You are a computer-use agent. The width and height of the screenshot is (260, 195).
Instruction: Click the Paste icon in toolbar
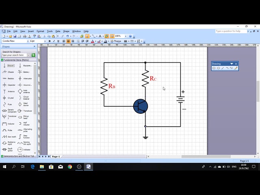click(x=53, y=36)
